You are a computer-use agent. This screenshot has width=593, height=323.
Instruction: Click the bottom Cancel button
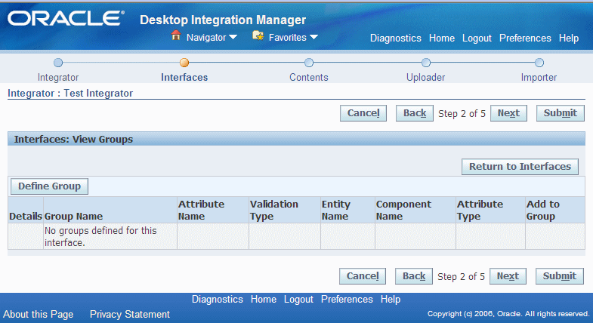363,276
